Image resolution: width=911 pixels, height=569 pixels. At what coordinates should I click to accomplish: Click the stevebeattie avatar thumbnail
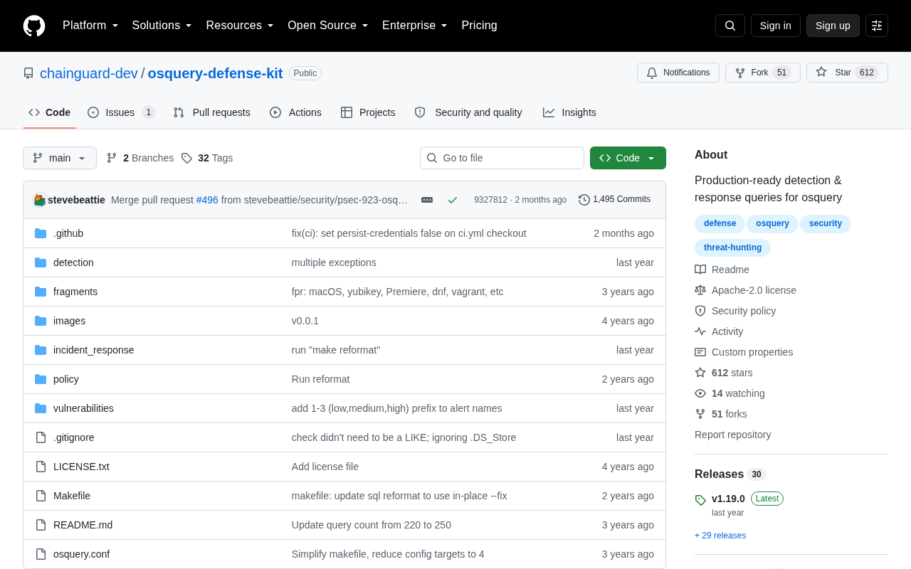[40, 200]
